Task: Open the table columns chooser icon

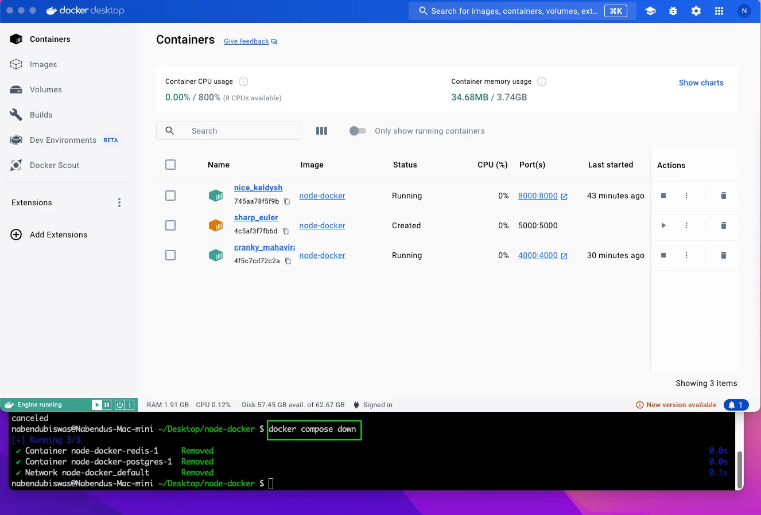Action: coord(321,131)
